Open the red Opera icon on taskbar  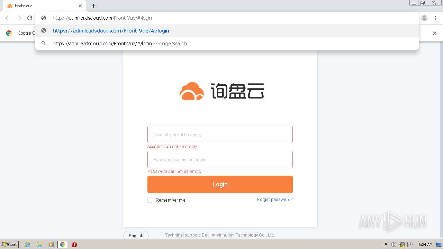(x=74, y=245)
